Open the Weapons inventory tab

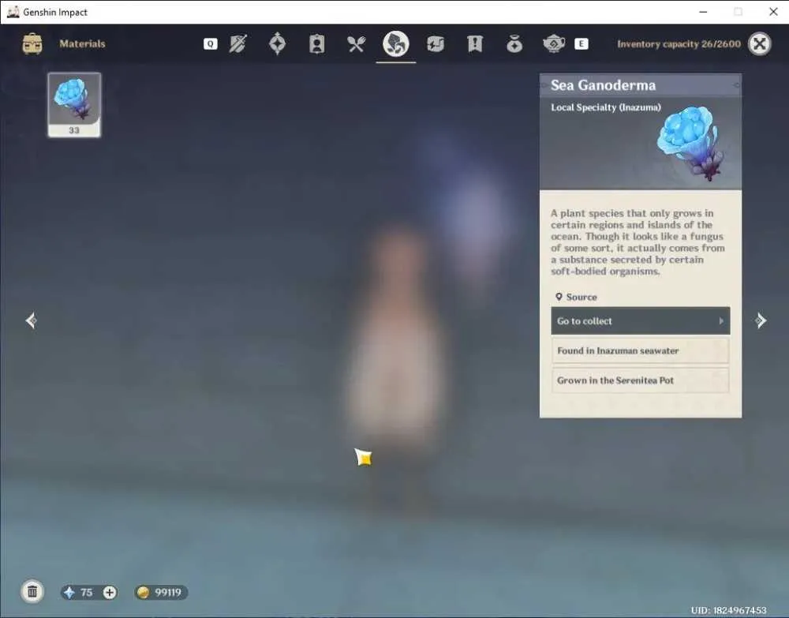(237, 43)
